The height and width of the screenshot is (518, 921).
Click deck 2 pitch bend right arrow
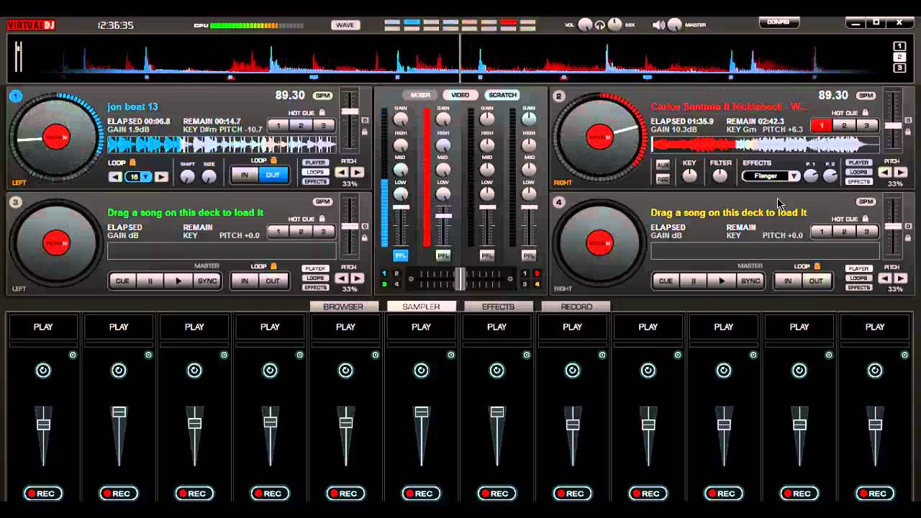click(x=901, y=173)
